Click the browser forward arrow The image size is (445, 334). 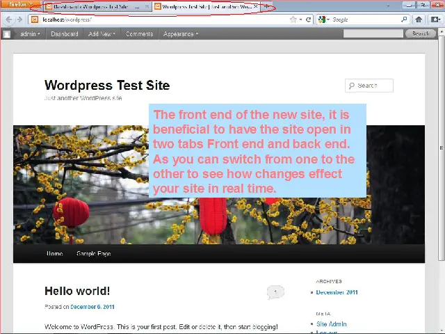click(19, 19)
